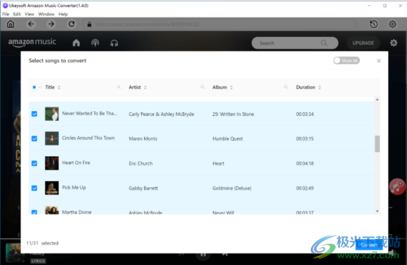Click scrollbar down arrow in song list

coord(377,211)
